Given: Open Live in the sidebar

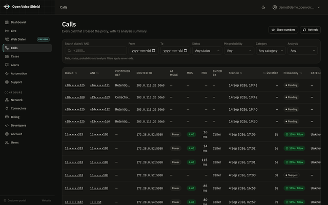Looking at the screenshot, I should 27,31.
